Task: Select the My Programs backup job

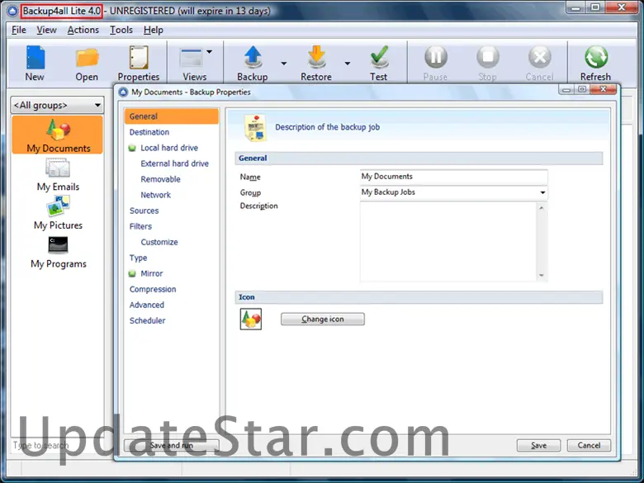Action: [x=59, y=252]
